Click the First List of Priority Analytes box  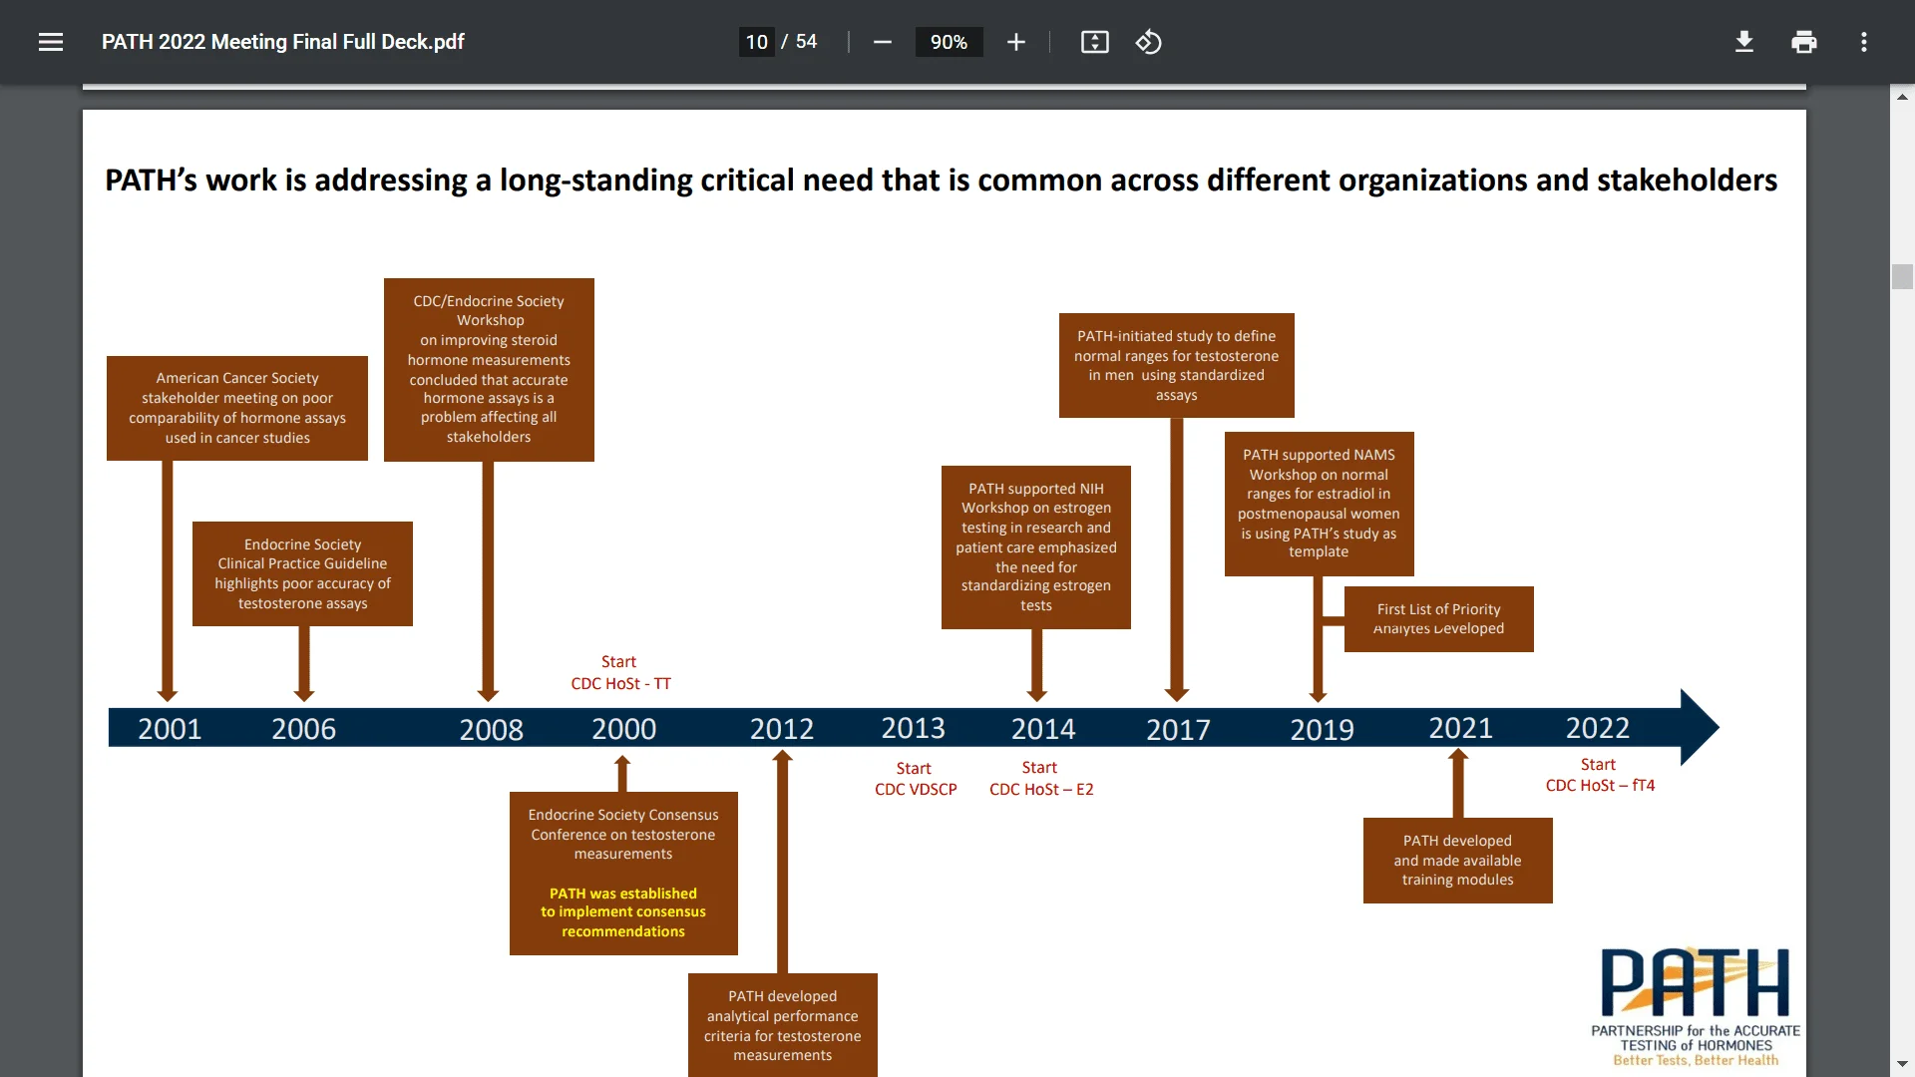[x=1438, y=618]
